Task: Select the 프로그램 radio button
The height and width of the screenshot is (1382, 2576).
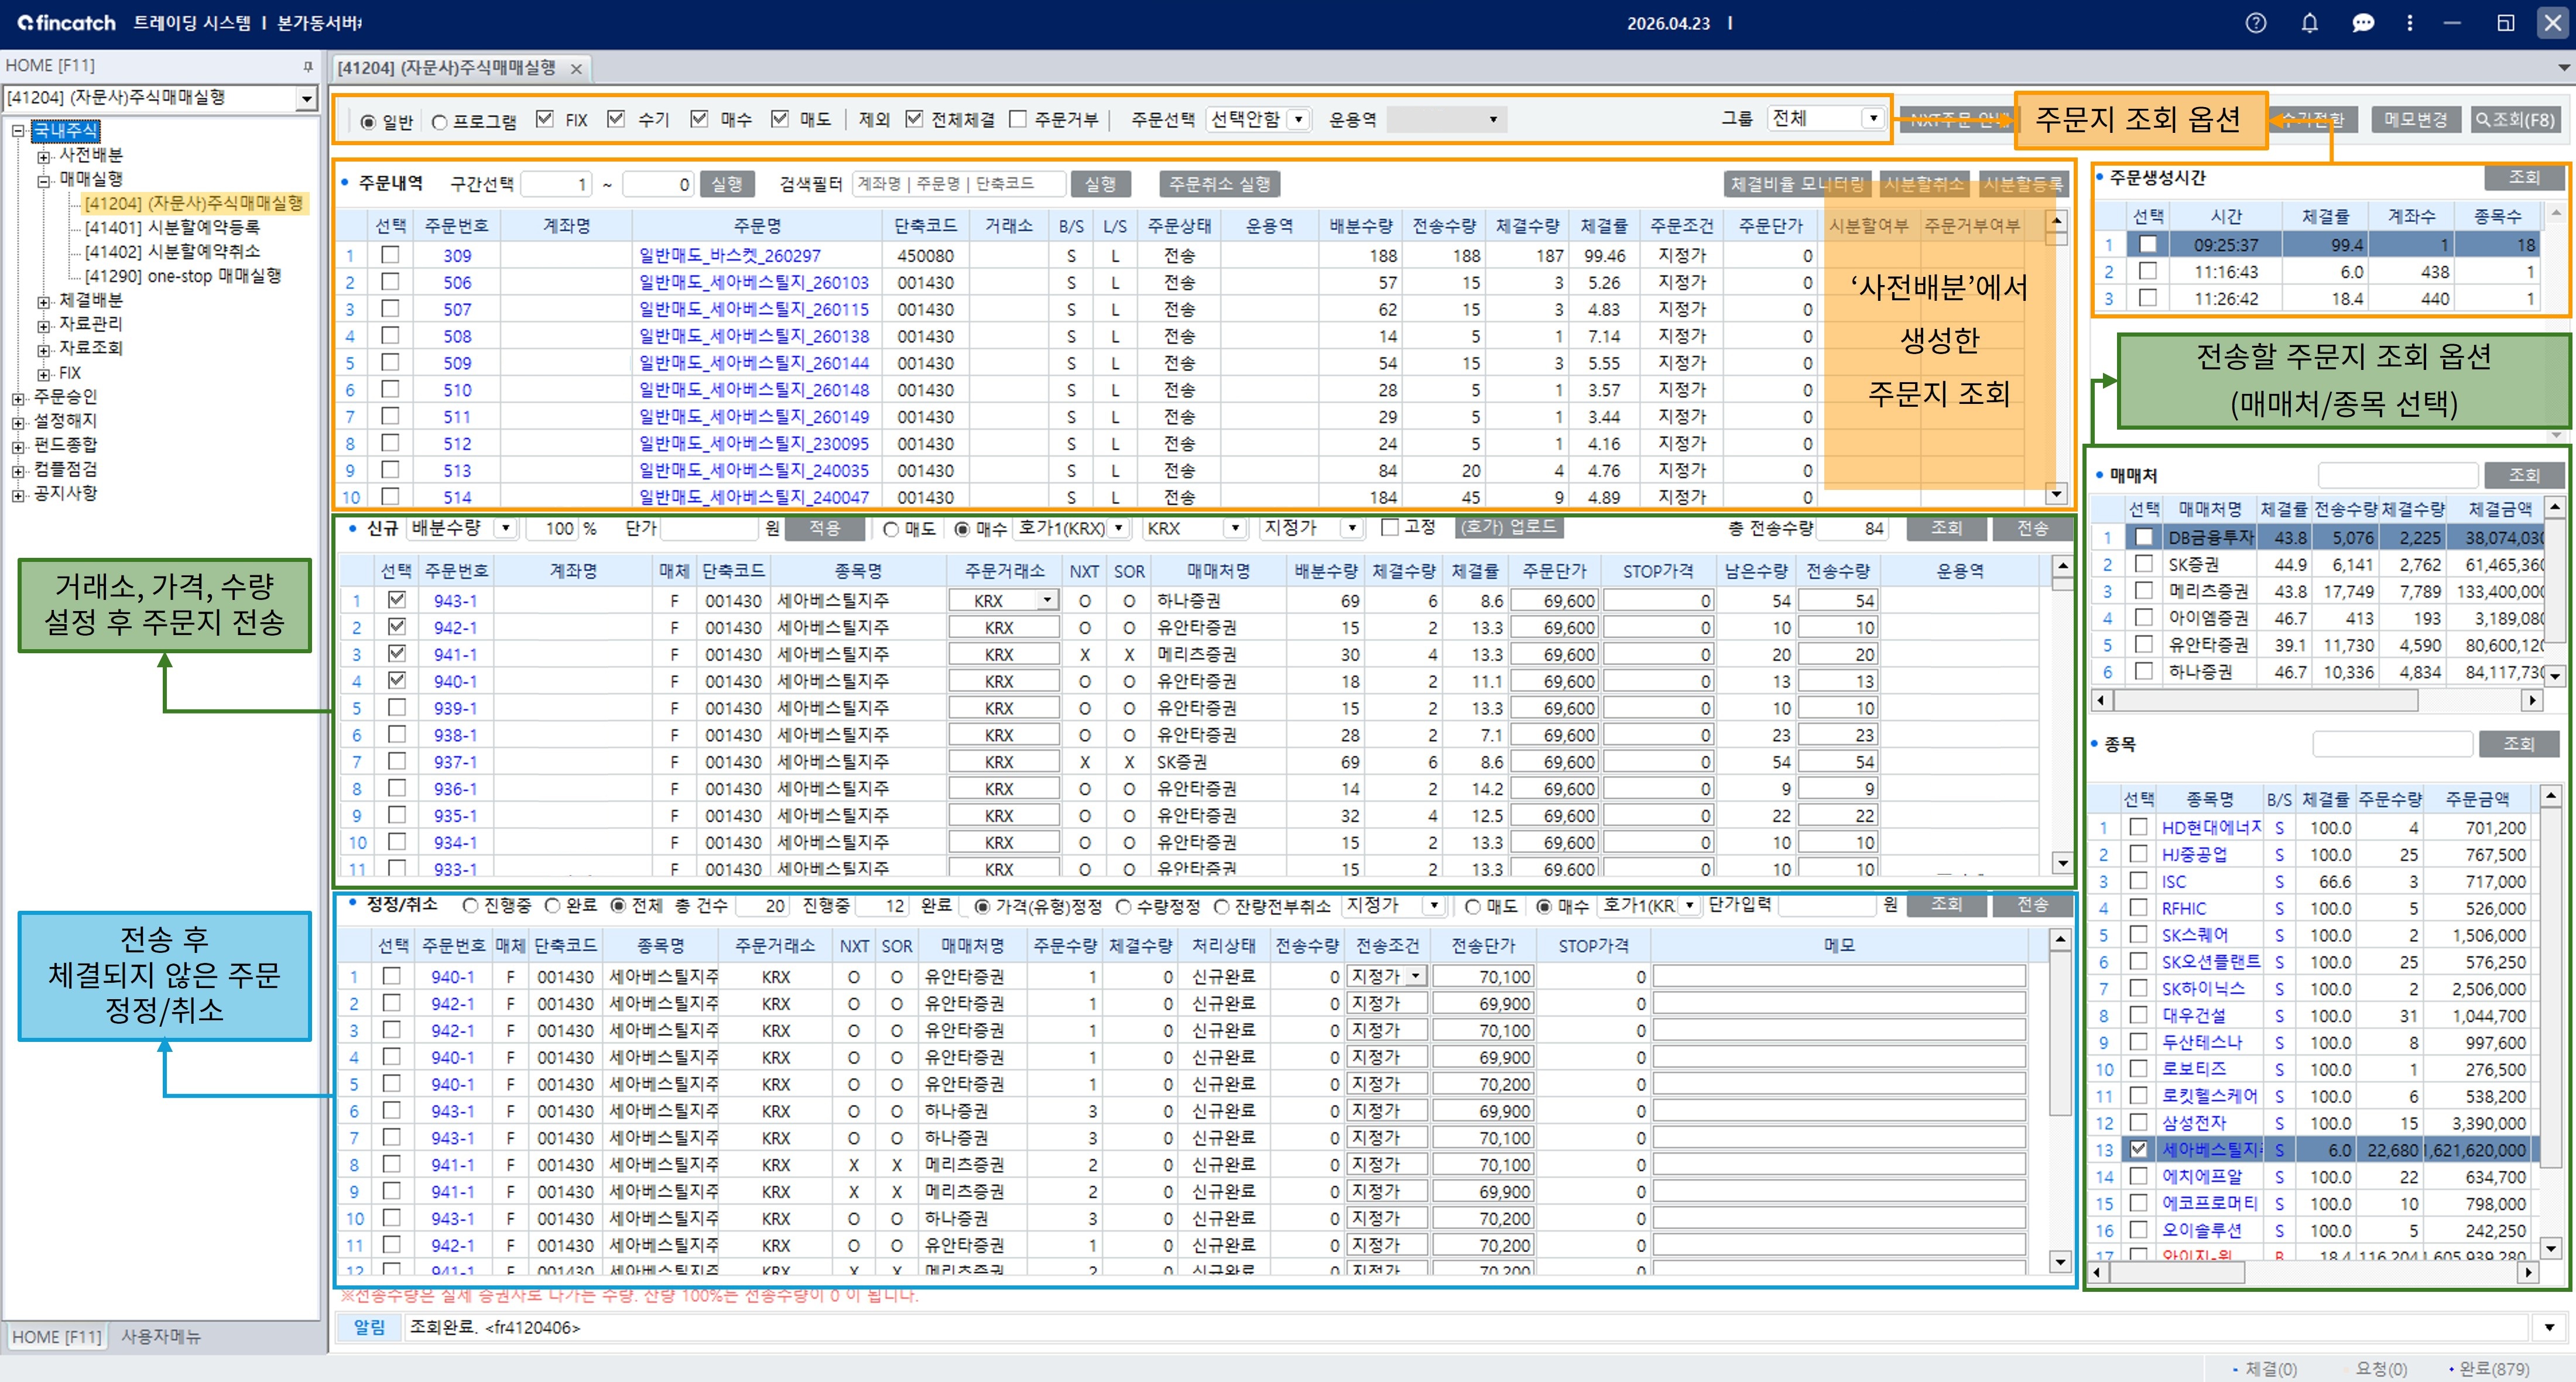Action: click(440, 122)
